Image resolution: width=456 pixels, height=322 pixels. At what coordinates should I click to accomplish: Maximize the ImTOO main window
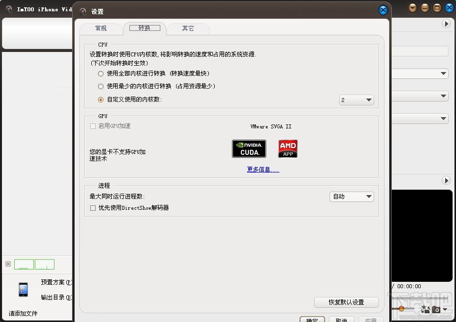(437, 8)
